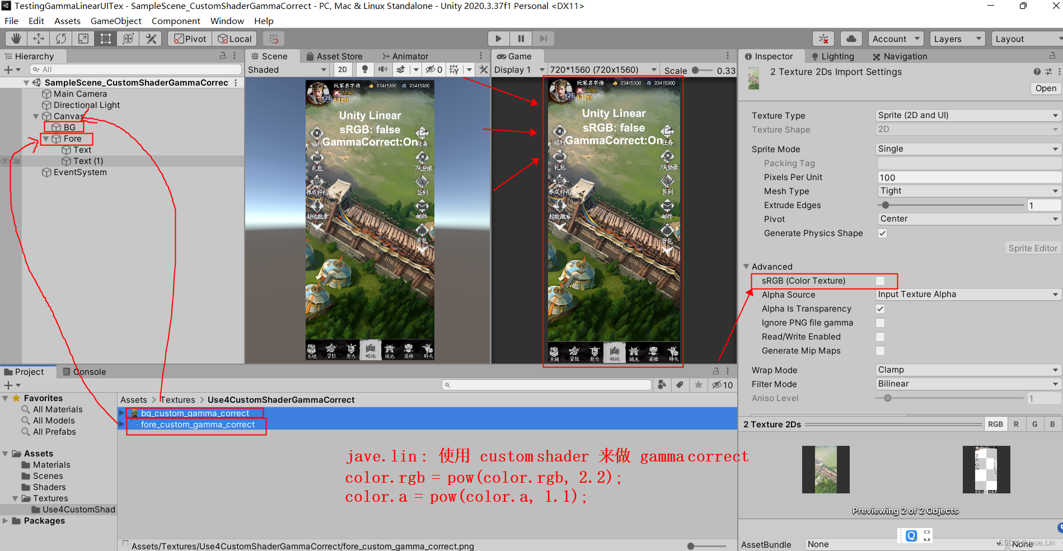Image resolution: width=1063 pixels, height=551 pixels.
Task: Select the Move tool in the toolbar
Action: click(x=38, y=39)
